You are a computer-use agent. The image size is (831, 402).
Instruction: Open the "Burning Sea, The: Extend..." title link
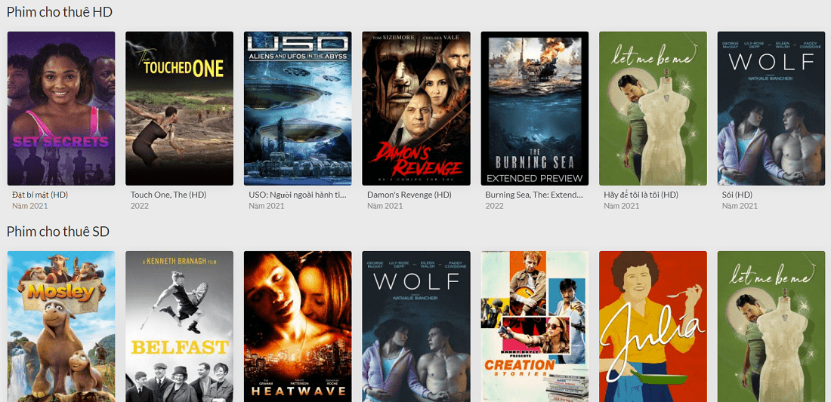pyautogui.click(x=534, y=195)
